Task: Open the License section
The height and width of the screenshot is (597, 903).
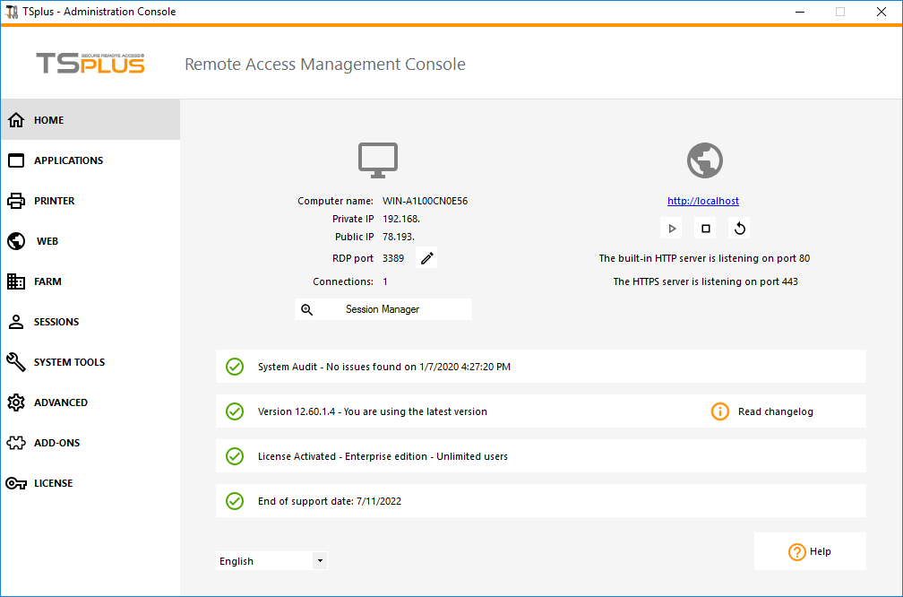Action: click(x=52, y=482)
